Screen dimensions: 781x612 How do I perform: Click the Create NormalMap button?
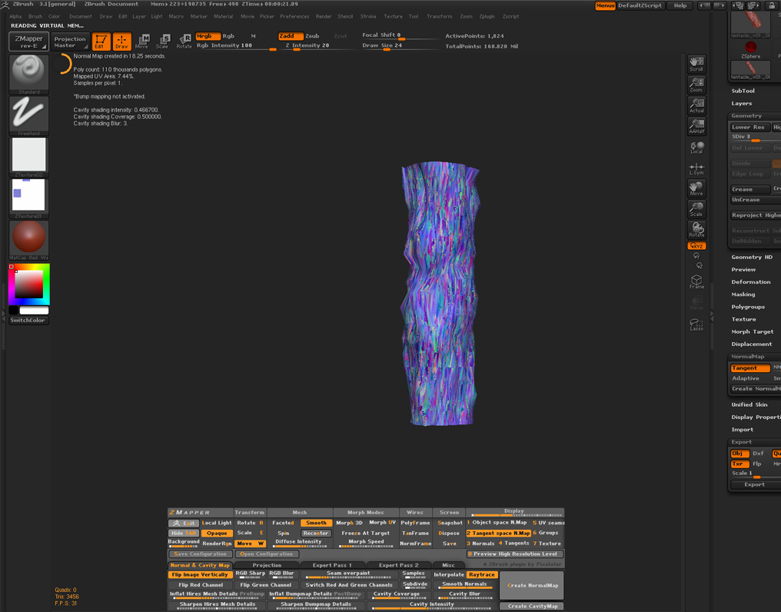(531, 585)
